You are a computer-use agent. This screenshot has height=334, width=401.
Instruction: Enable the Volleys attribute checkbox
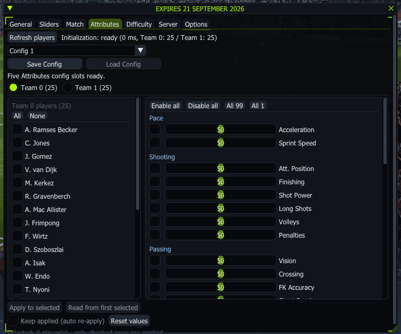[155, 221]
